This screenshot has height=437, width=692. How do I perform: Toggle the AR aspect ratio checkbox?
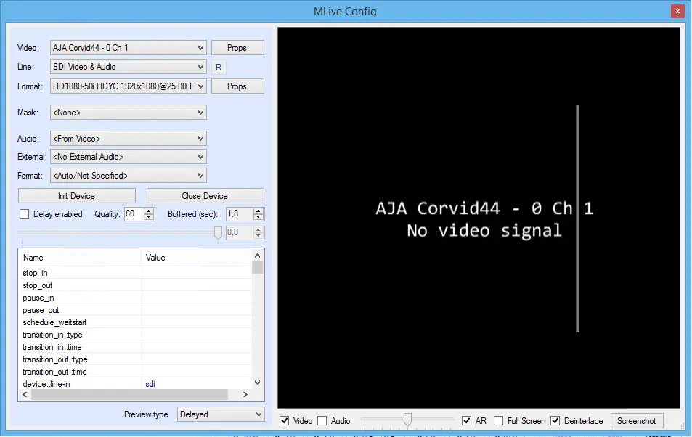[467, 421]
